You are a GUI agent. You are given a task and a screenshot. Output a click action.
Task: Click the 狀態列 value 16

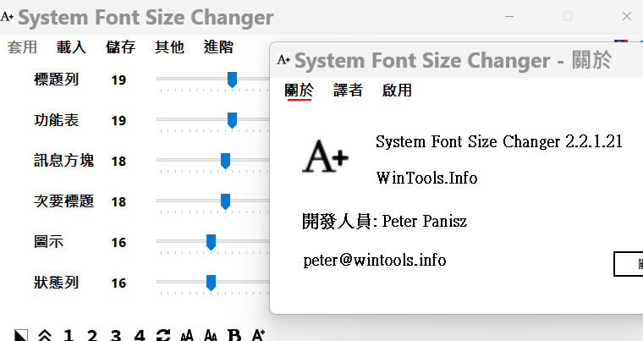(118, 283)
